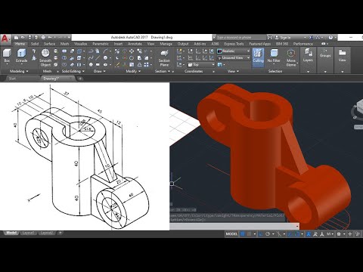Image resolution: width=363 pixels, height=272 pixels.
Task: Open the Realistic visual style dropdown
Action: click(234, 51)
